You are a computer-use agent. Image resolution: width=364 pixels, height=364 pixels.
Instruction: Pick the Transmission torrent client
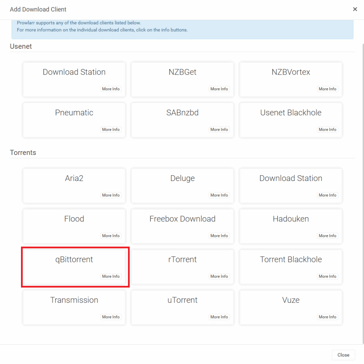pos(74,307)
